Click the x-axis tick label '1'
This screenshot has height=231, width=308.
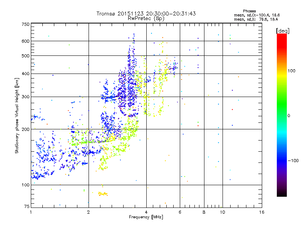(31, 212)
